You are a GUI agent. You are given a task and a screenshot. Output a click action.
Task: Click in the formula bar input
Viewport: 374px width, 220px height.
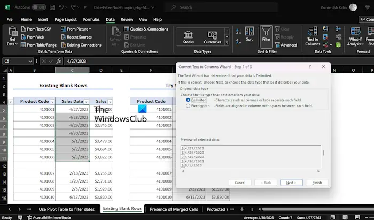[x=218, y=61]
